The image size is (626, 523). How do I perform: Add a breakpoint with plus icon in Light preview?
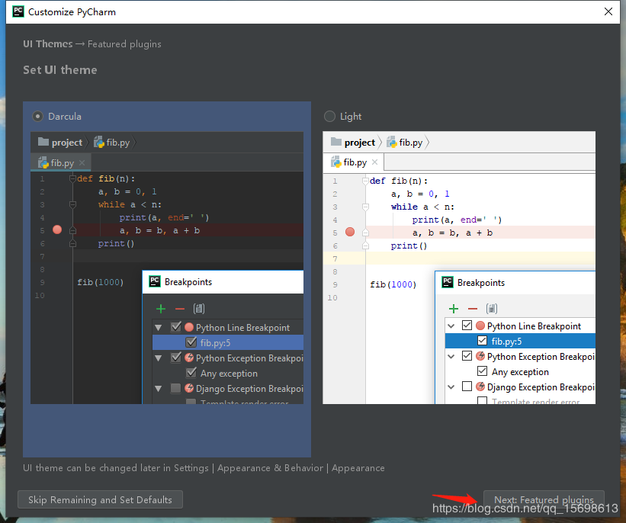point(454,309)
